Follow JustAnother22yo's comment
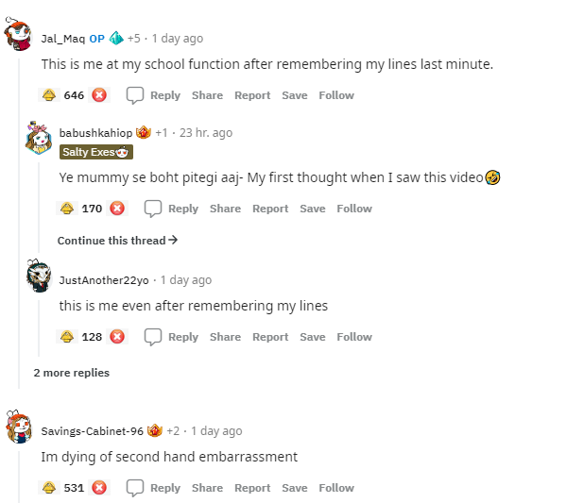This screenshot has height=503, width=584. (354, 337)
